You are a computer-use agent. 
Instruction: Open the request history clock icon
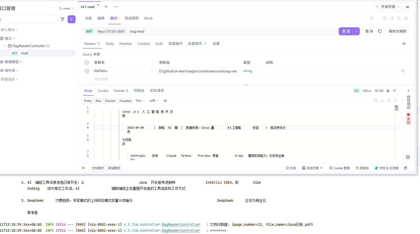pos(384,18)
